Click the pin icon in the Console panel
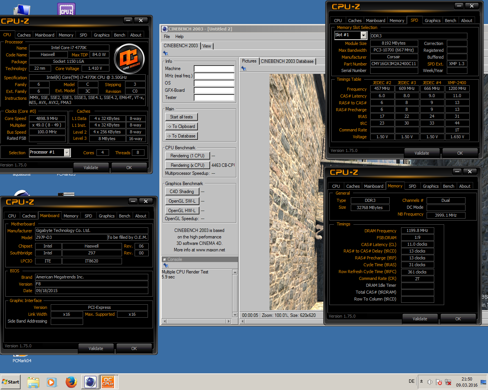488x390 pixels. point(165,265)
